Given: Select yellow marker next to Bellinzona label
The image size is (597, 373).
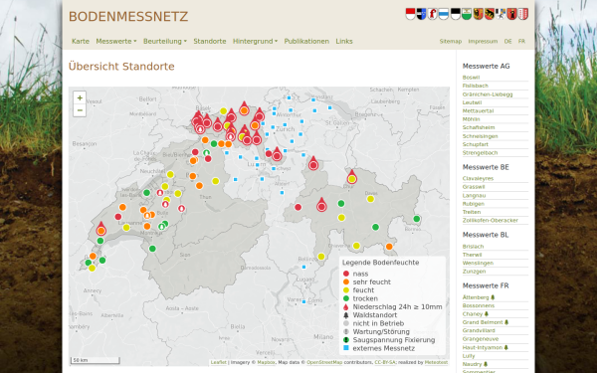Looking at the screenshot, I should pyautogui.click(x=321, y=257).
